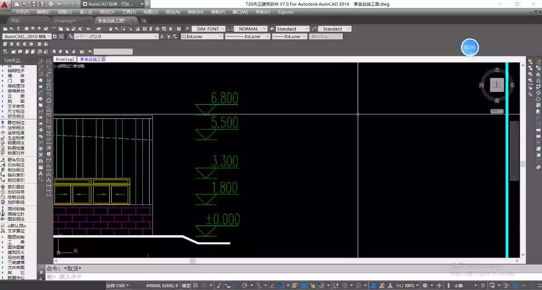Click the Undo arrow in quick access toolbar
The width and height of the screenshot is (542, 290).
[x=59, y=4]
